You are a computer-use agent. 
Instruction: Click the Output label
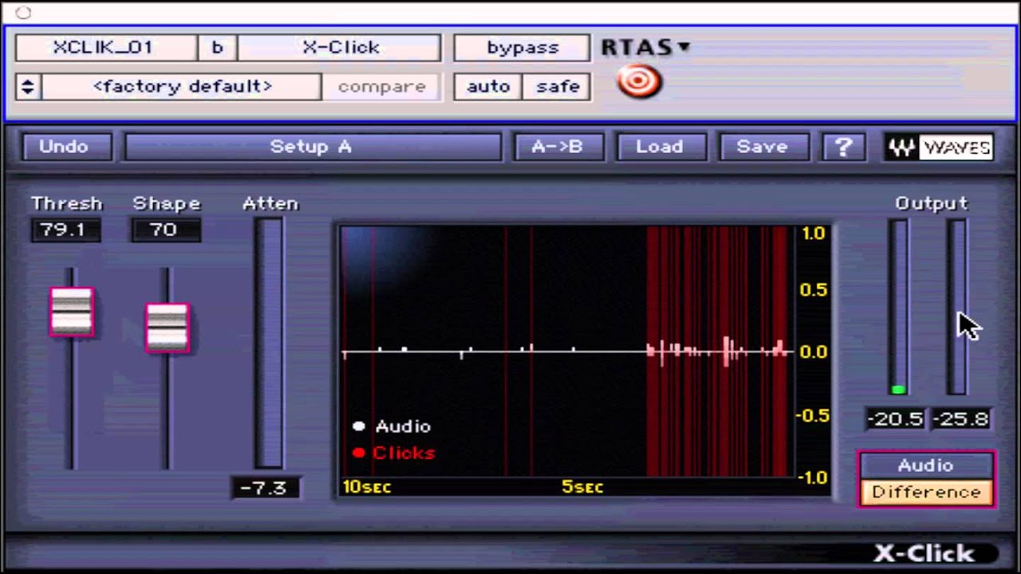[x=931, y=203]
